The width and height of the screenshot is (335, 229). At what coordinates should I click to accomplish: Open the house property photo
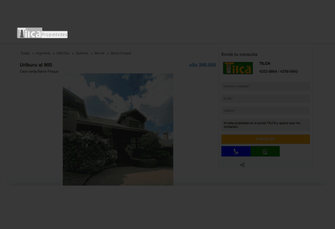click(x=118, y=130)
